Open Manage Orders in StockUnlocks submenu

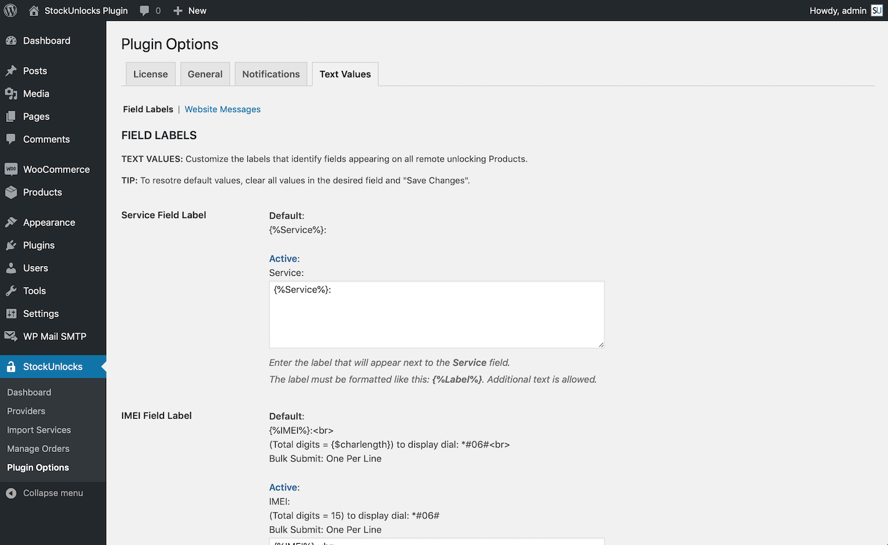tap(38, 449)
